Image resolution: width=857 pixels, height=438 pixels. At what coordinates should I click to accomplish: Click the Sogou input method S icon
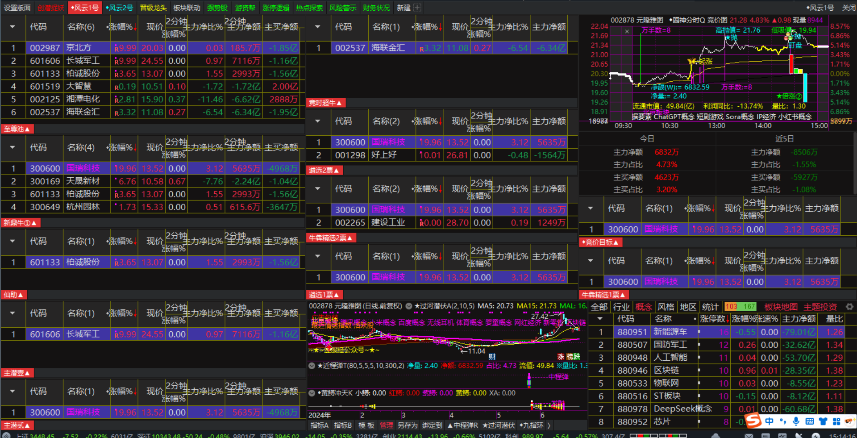pyautogui.click(x=753, y=421)
